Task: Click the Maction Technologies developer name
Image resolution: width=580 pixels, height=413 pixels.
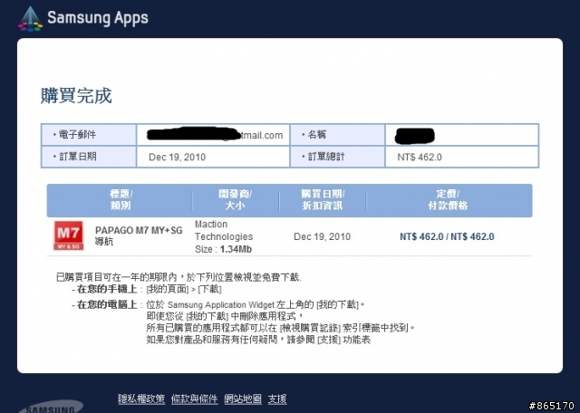Action: pos(224,230)
